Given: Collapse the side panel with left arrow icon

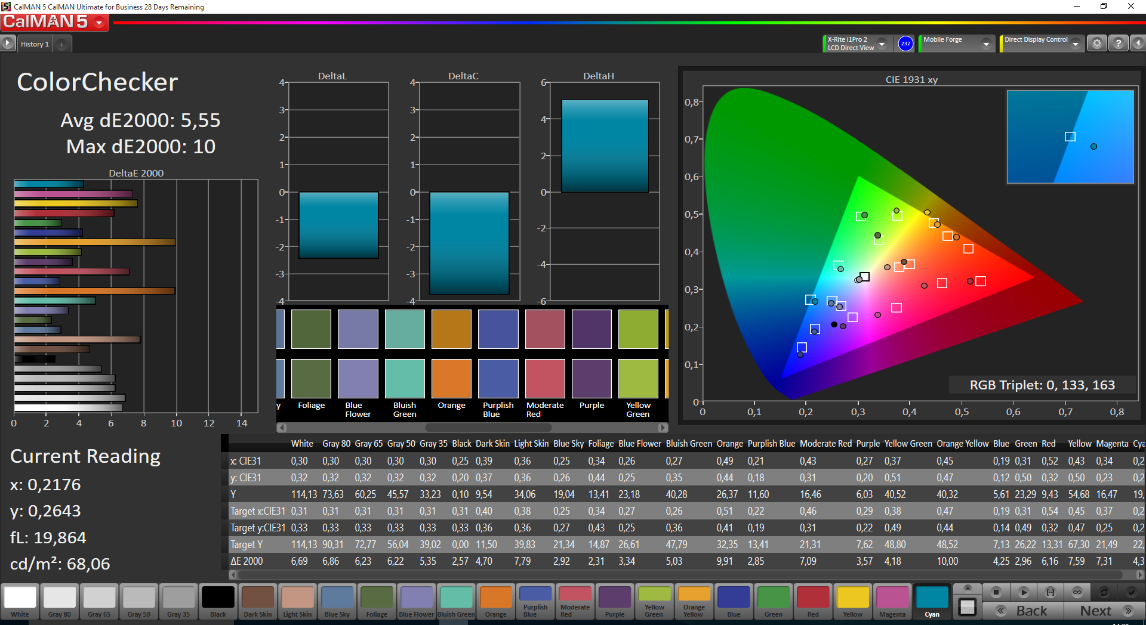Looking at the screenshot, I should [x=1138, y=43].
